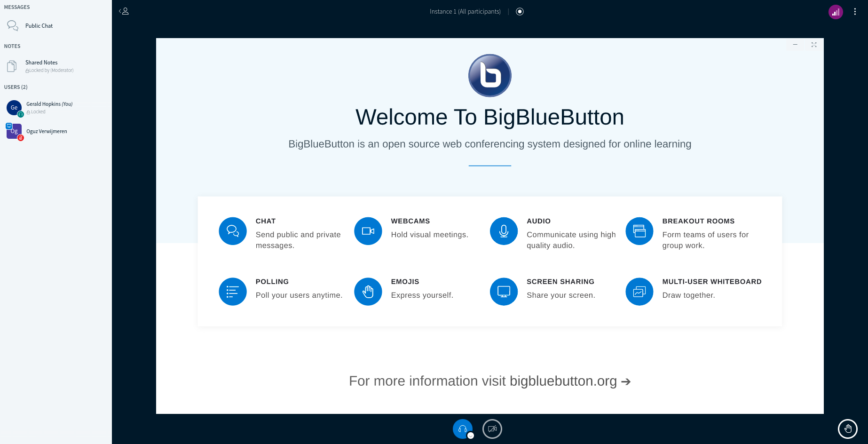Click the BREAKOUT ROOMS heading
Screen dimensions: 868x444
pyautogui.click(x=698, y=221)
